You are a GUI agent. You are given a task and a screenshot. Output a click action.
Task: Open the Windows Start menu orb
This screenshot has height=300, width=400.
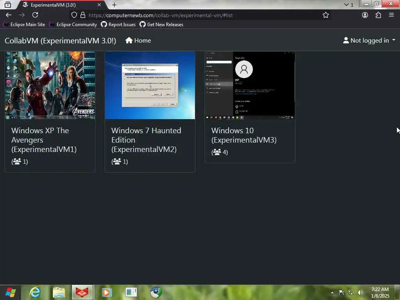pyautogui.click(x=11, y=292)
